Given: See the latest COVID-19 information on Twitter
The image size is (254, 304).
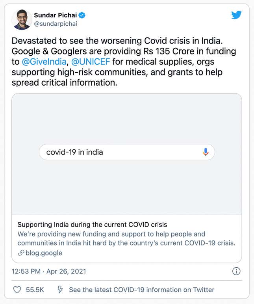Looking at the screenshot, I should click(142, 290).
